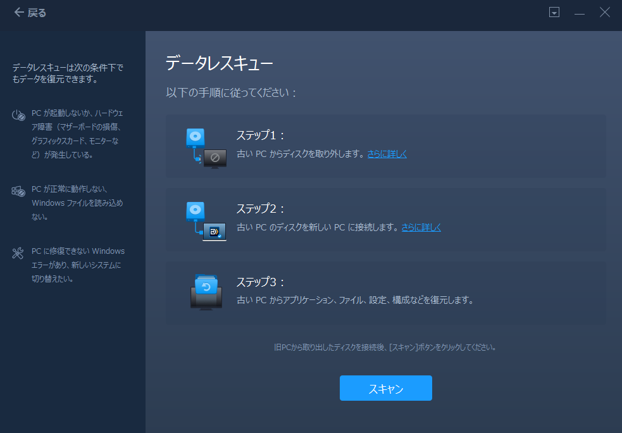Open さらに詳しく link in ステップ1
Screen dimensions: 622x433
tap(387, 154)
